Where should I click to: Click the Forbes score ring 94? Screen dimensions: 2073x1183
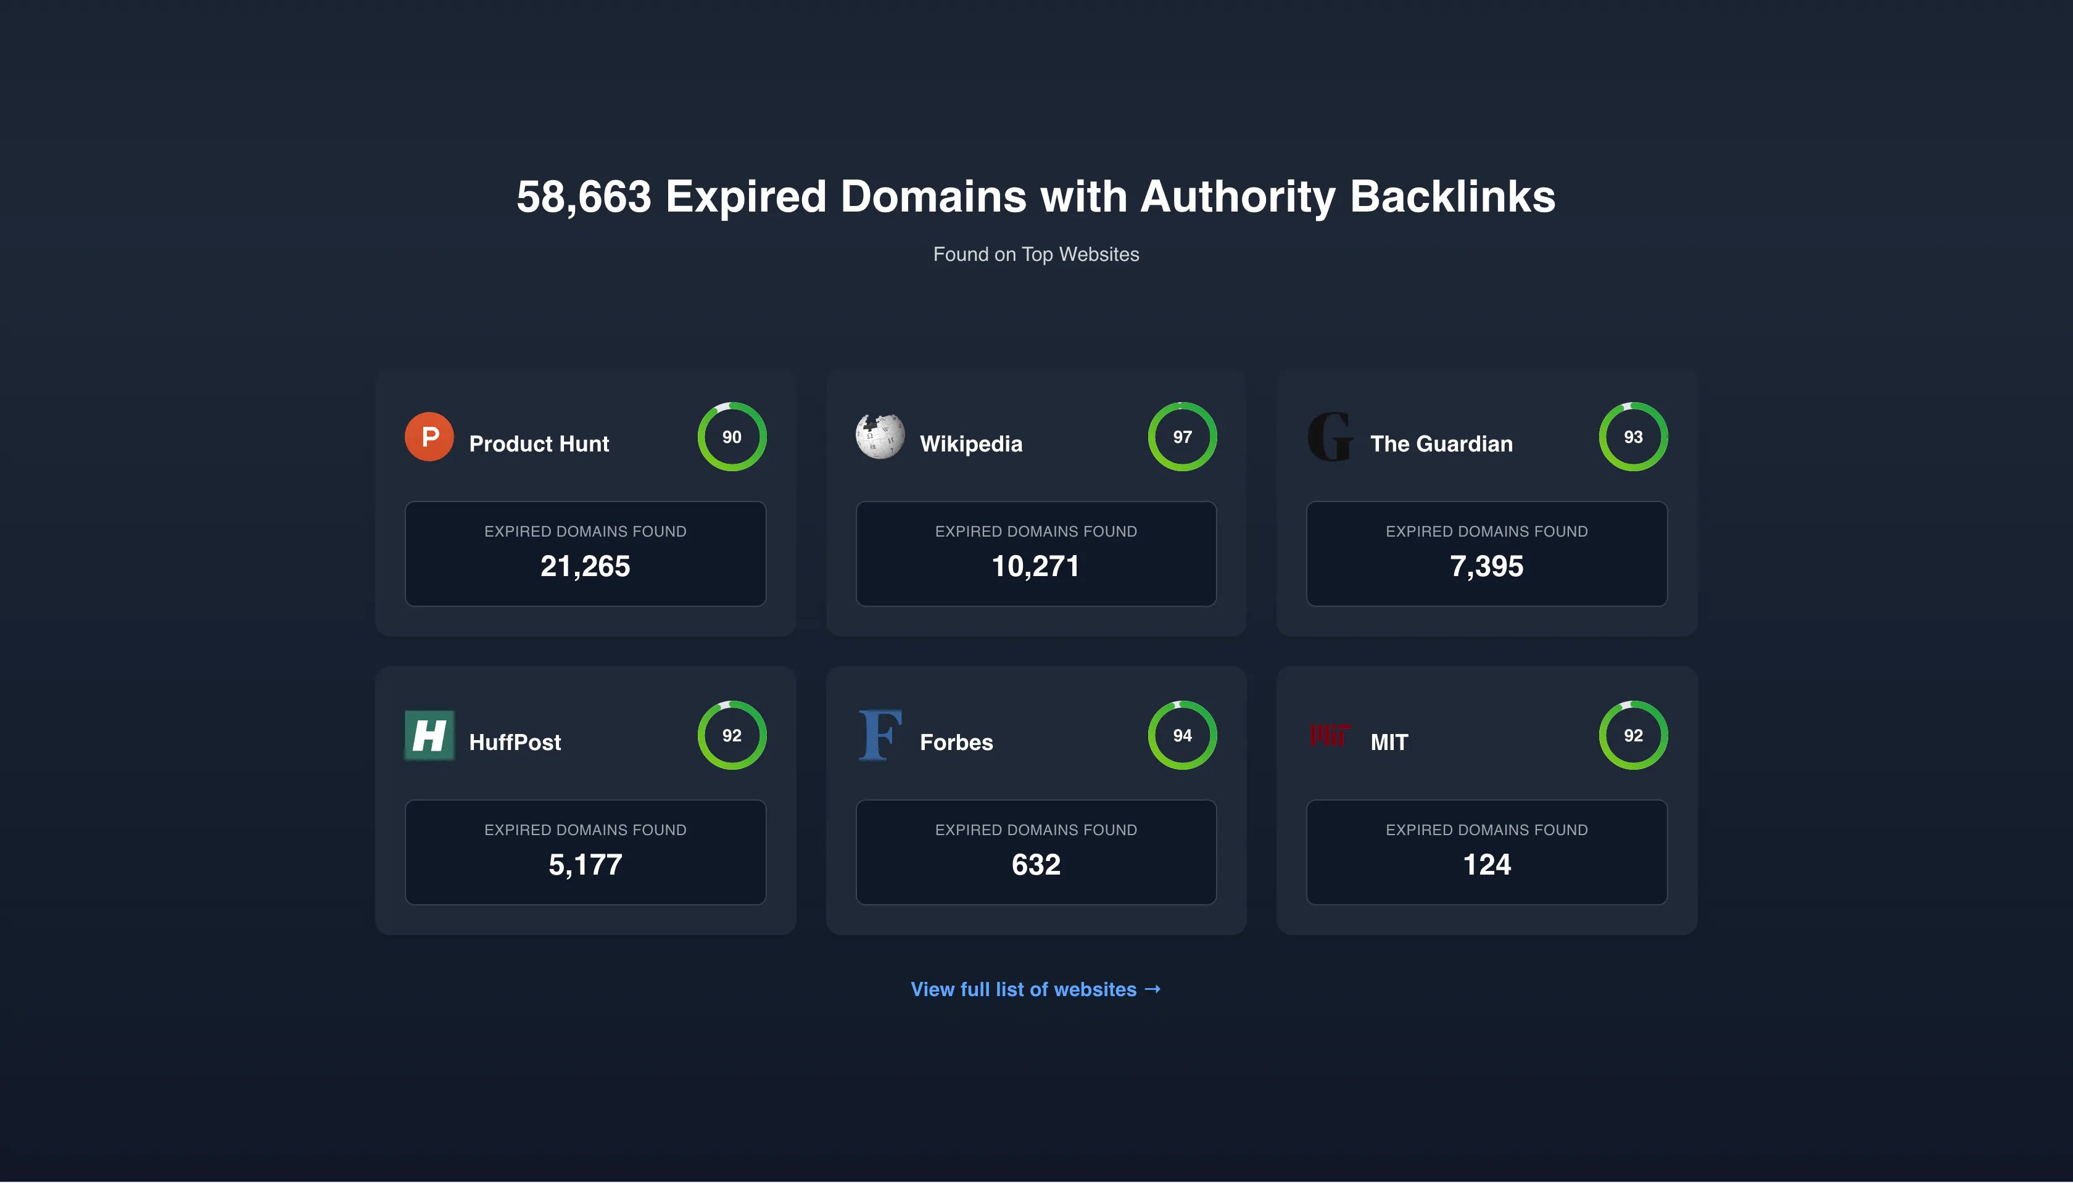pos(1182,735)
